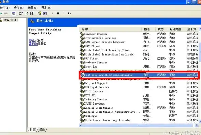Select the Distributed Link Tracking Client row

[x=139, y=50]
